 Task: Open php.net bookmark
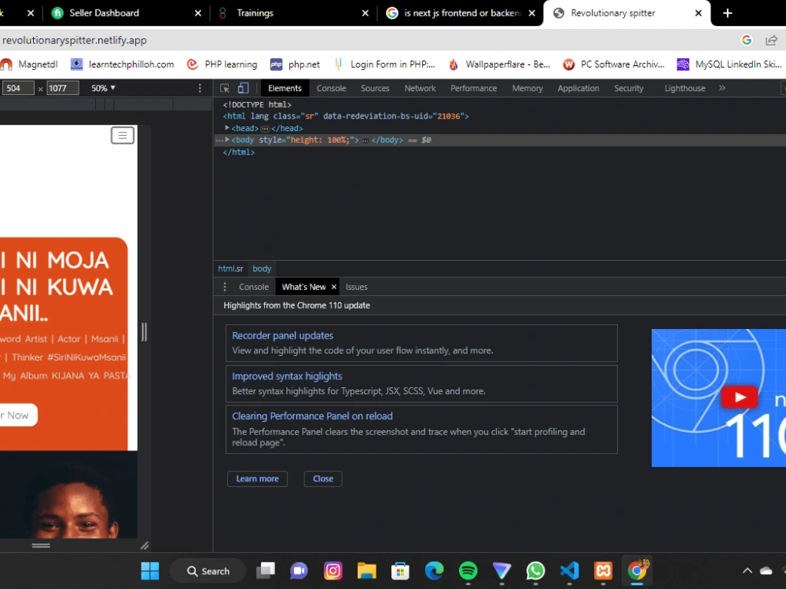(x=296, y=64)
